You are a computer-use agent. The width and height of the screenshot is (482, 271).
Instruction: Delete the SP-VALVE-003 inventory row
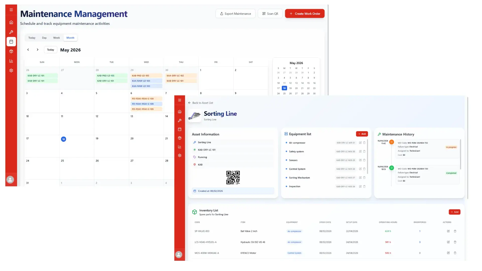click(x=455, y=231)
